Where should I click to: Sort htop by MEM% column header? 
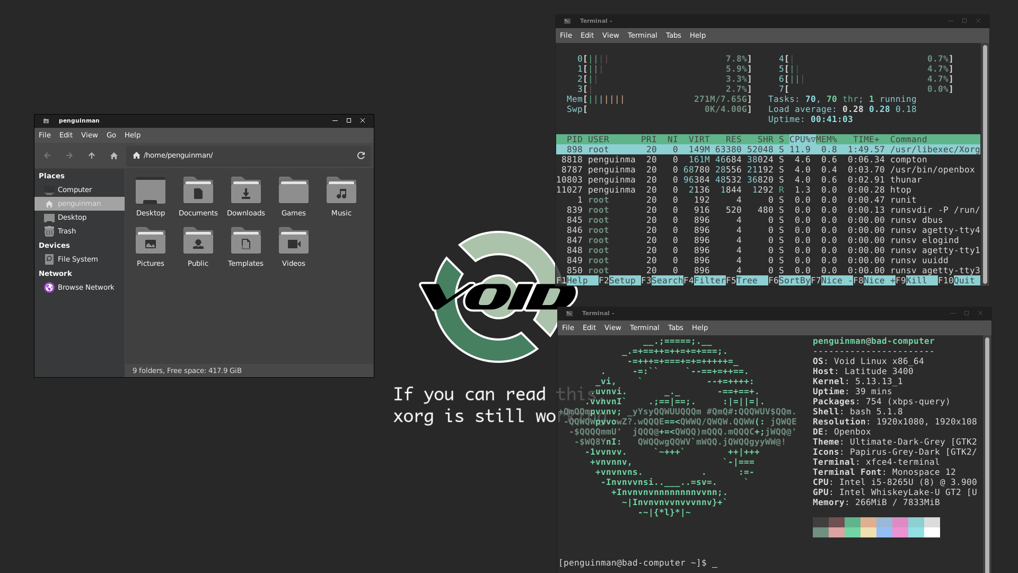[826, 140]
